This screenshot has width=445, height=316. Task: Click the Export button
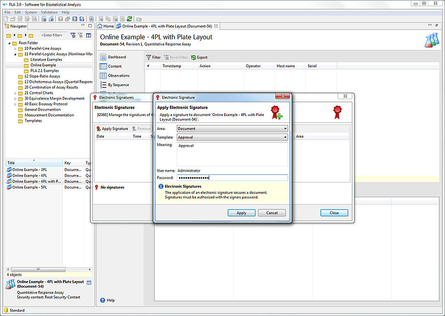199,57
